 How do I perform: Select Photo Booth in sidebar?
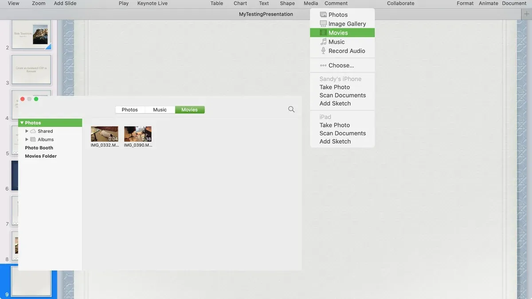[39, 148]
